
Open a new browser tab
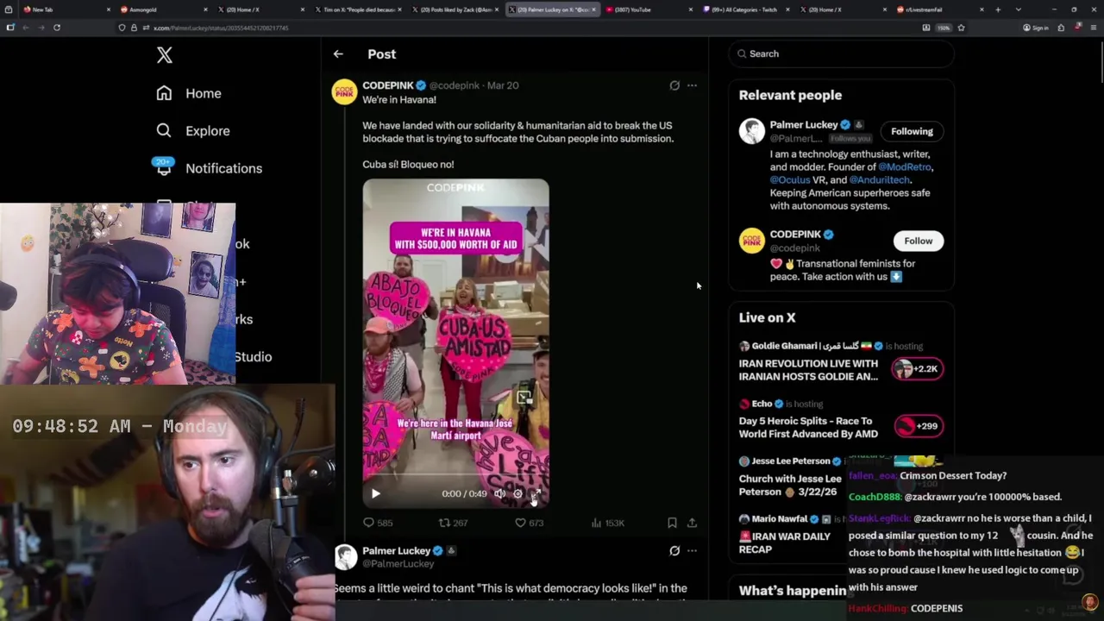pos(998,9)
